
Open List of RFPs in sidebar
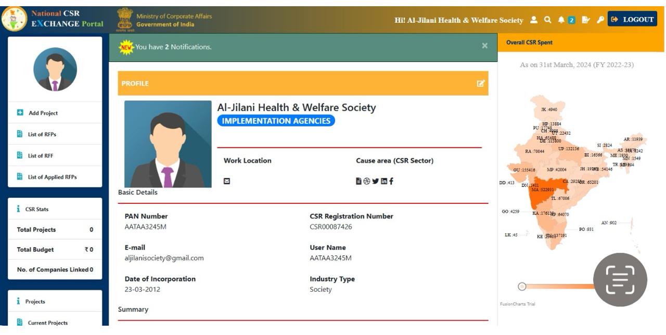pos(42,134)
